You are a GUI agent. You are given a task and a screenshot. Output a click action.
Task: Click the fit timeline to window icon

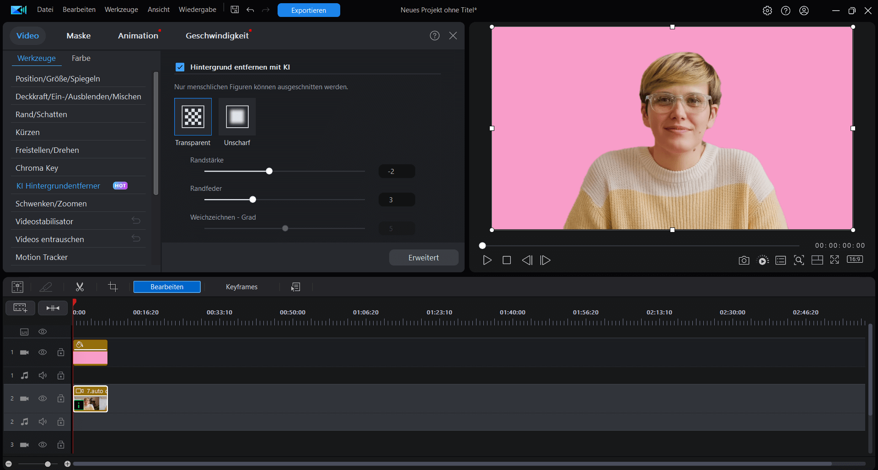click(x=53, y=308)
